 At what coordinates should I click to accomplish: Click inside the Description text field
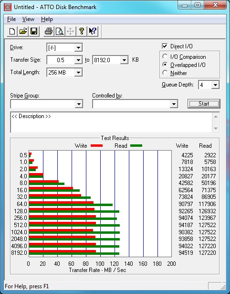point(112,122)
